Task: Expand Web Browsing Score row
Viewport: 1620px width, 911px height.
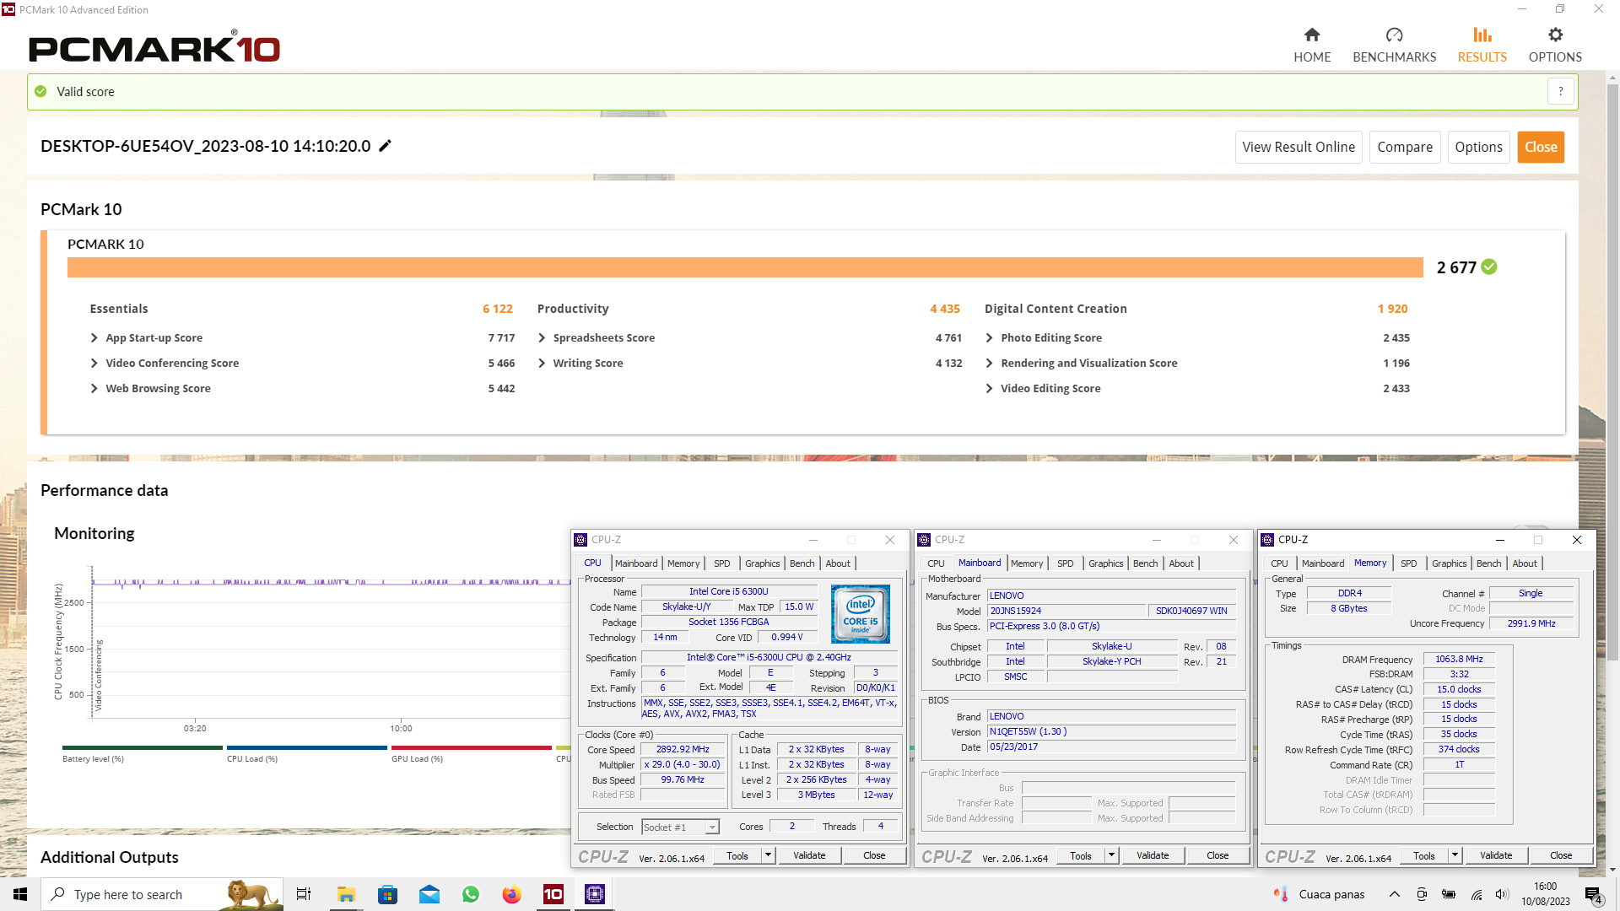Action: click(94, 388)
